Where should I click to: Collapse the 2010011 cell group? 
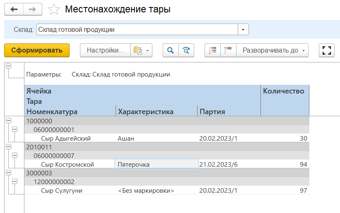pos(8,146)
